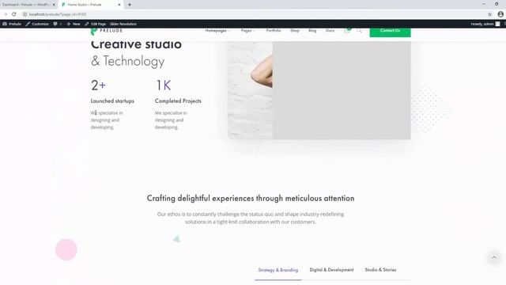Expand the Homepages navigation dropdown

217,30
